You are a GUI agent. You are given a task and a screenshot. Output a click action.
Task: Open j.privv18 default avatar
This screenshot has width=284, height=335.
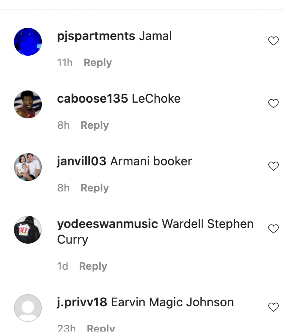28,308
